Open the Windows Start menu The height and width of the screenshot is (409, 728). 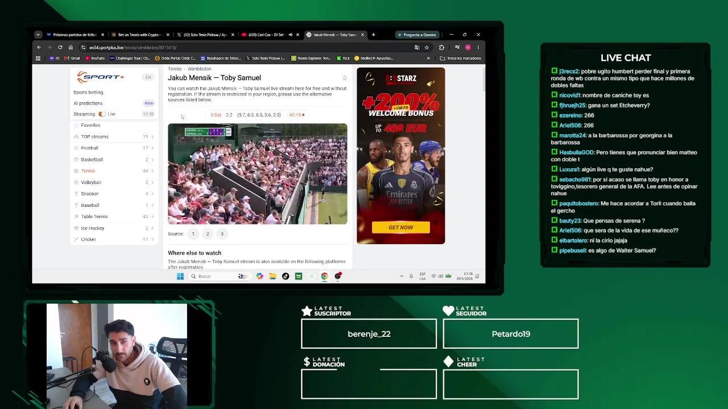tap(180, 276)
